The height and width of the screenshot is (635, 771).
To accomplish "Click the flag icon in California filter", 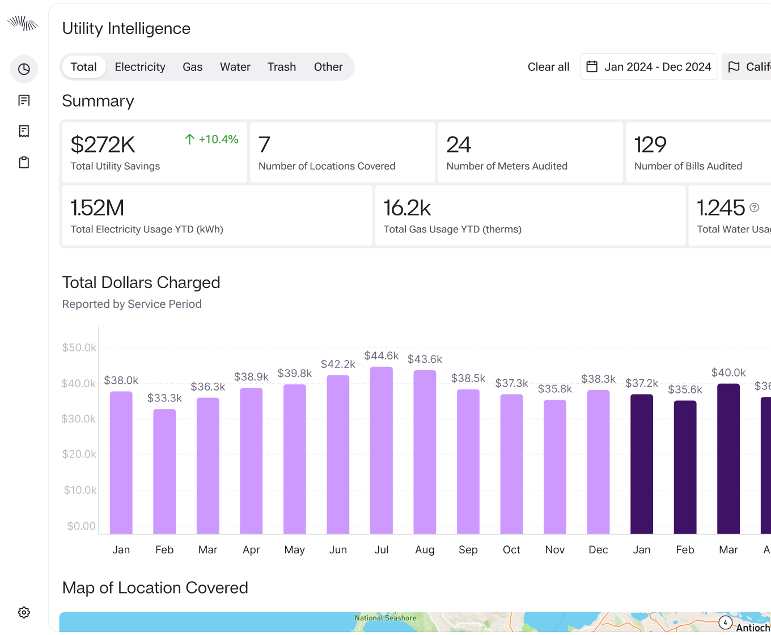I will pos(734,67).
